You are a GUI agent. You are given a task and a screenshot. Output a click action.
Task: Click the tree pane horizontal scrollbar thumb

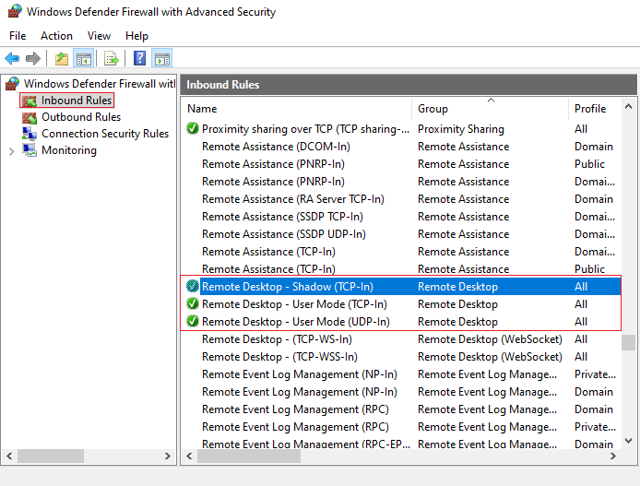(51, 456)
